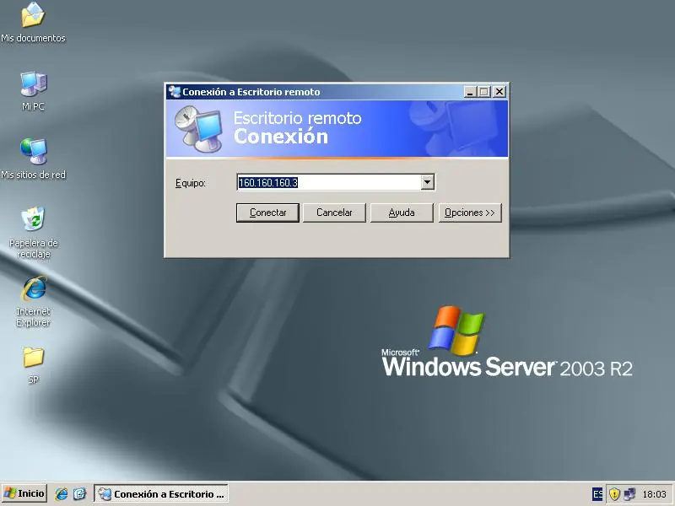This screenshot has width=675, height=506.
Task: Click the Cancelar button
Action: coord(334,213)
